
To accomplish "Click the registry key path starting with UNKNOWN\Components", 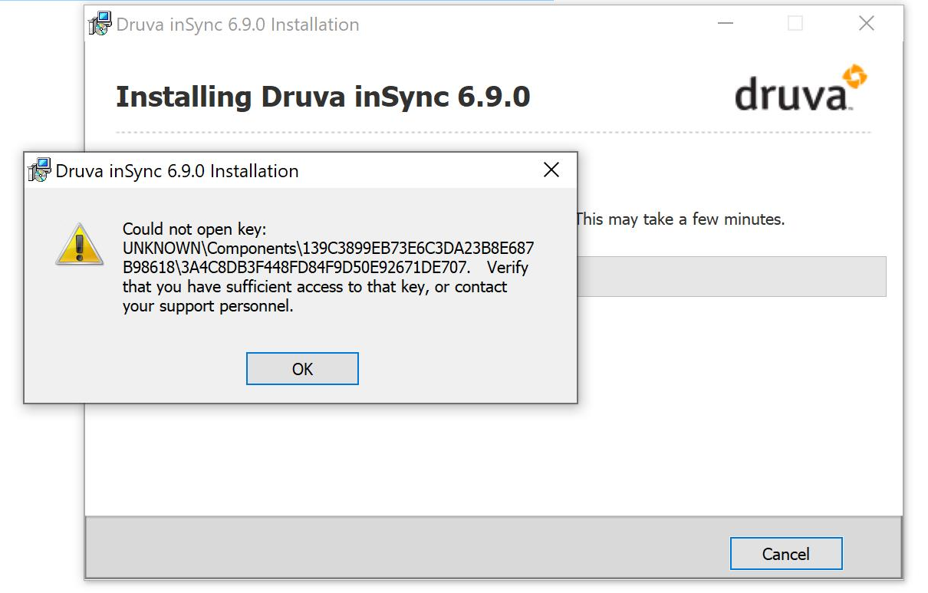I will point(328,259).
